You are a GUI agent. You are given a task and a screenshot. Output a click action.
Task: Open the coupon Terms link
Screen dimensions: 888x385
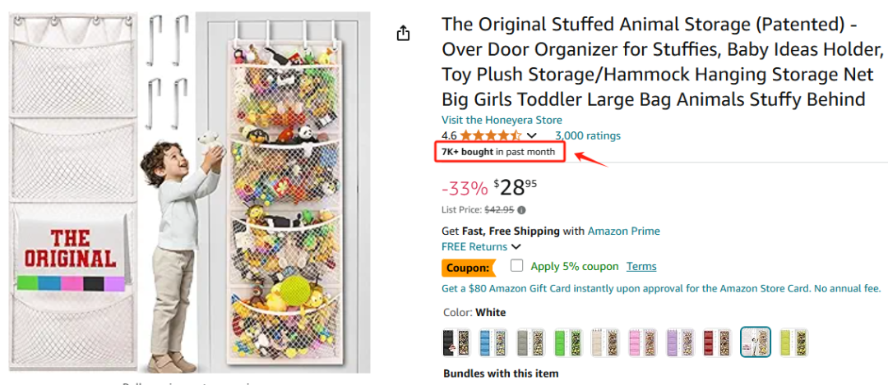pyautogui.click(x=641, y=266)
